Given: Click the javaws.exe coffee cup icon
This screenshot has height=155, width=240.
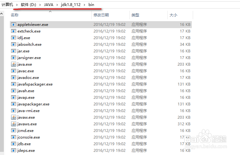Looking at the screenshot, I should [14, 124].
